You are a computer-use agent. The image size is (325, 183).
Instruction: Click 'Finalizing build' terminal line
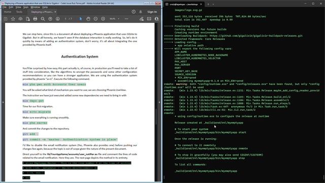pos(186,26)
